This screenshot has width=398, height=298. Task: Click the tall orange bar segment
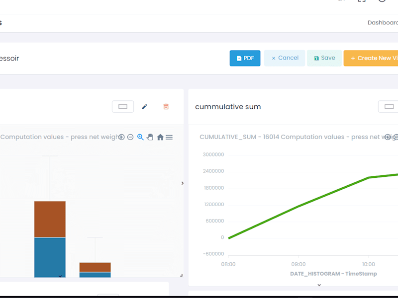click(50, 219)
